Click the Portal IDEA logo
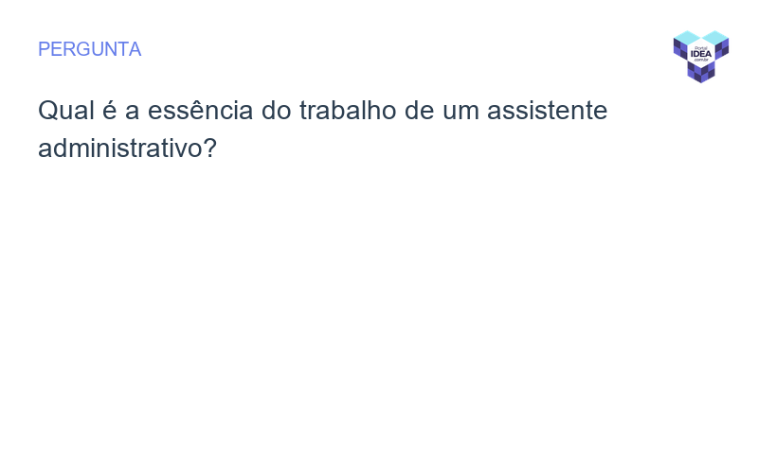Screen dimensions: 758x473 (x=701, y=56)
